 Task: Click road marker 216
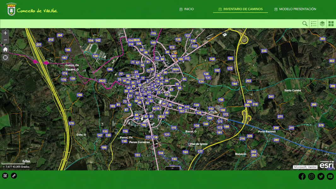pyautogui.click(x=242, y=139)
